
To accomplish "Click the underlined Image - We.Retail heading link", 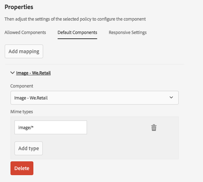I will tap(33, 73).
